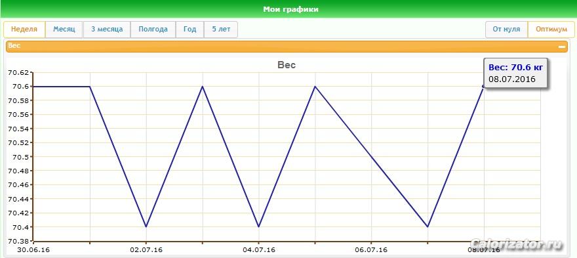Toggle the Оптимум scale mode
Image resolution: width=577 pixels, height=258 pixels.
coord(551,30)
